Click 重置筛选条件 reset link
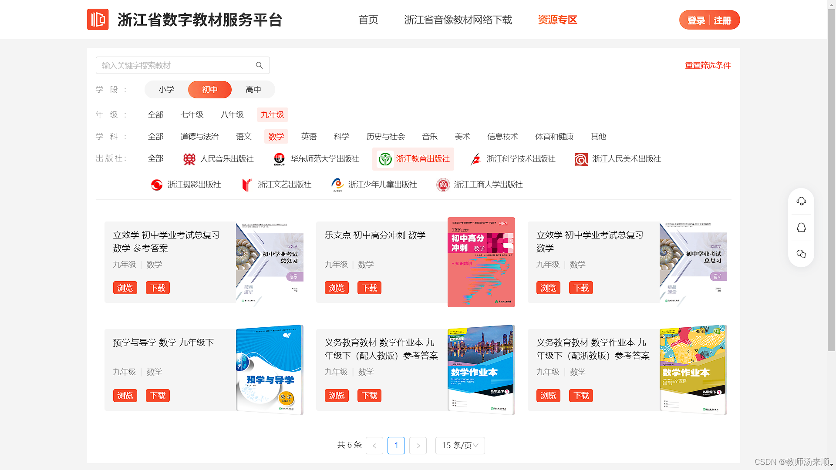Screen dimensions: 836x470 coord(708,66)
